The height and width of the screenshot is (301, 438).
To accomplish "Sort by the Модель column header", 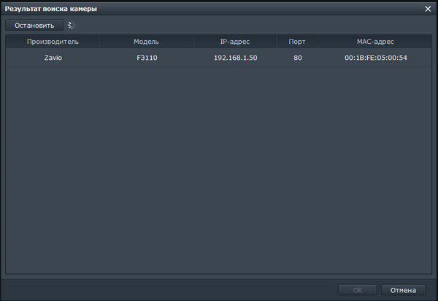I will pyautogui.click(x=146, y=42).
